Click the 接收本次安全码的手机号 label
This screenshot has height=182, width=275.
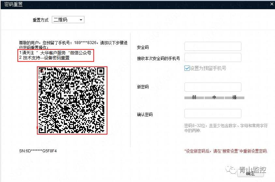tap(159, 58)
